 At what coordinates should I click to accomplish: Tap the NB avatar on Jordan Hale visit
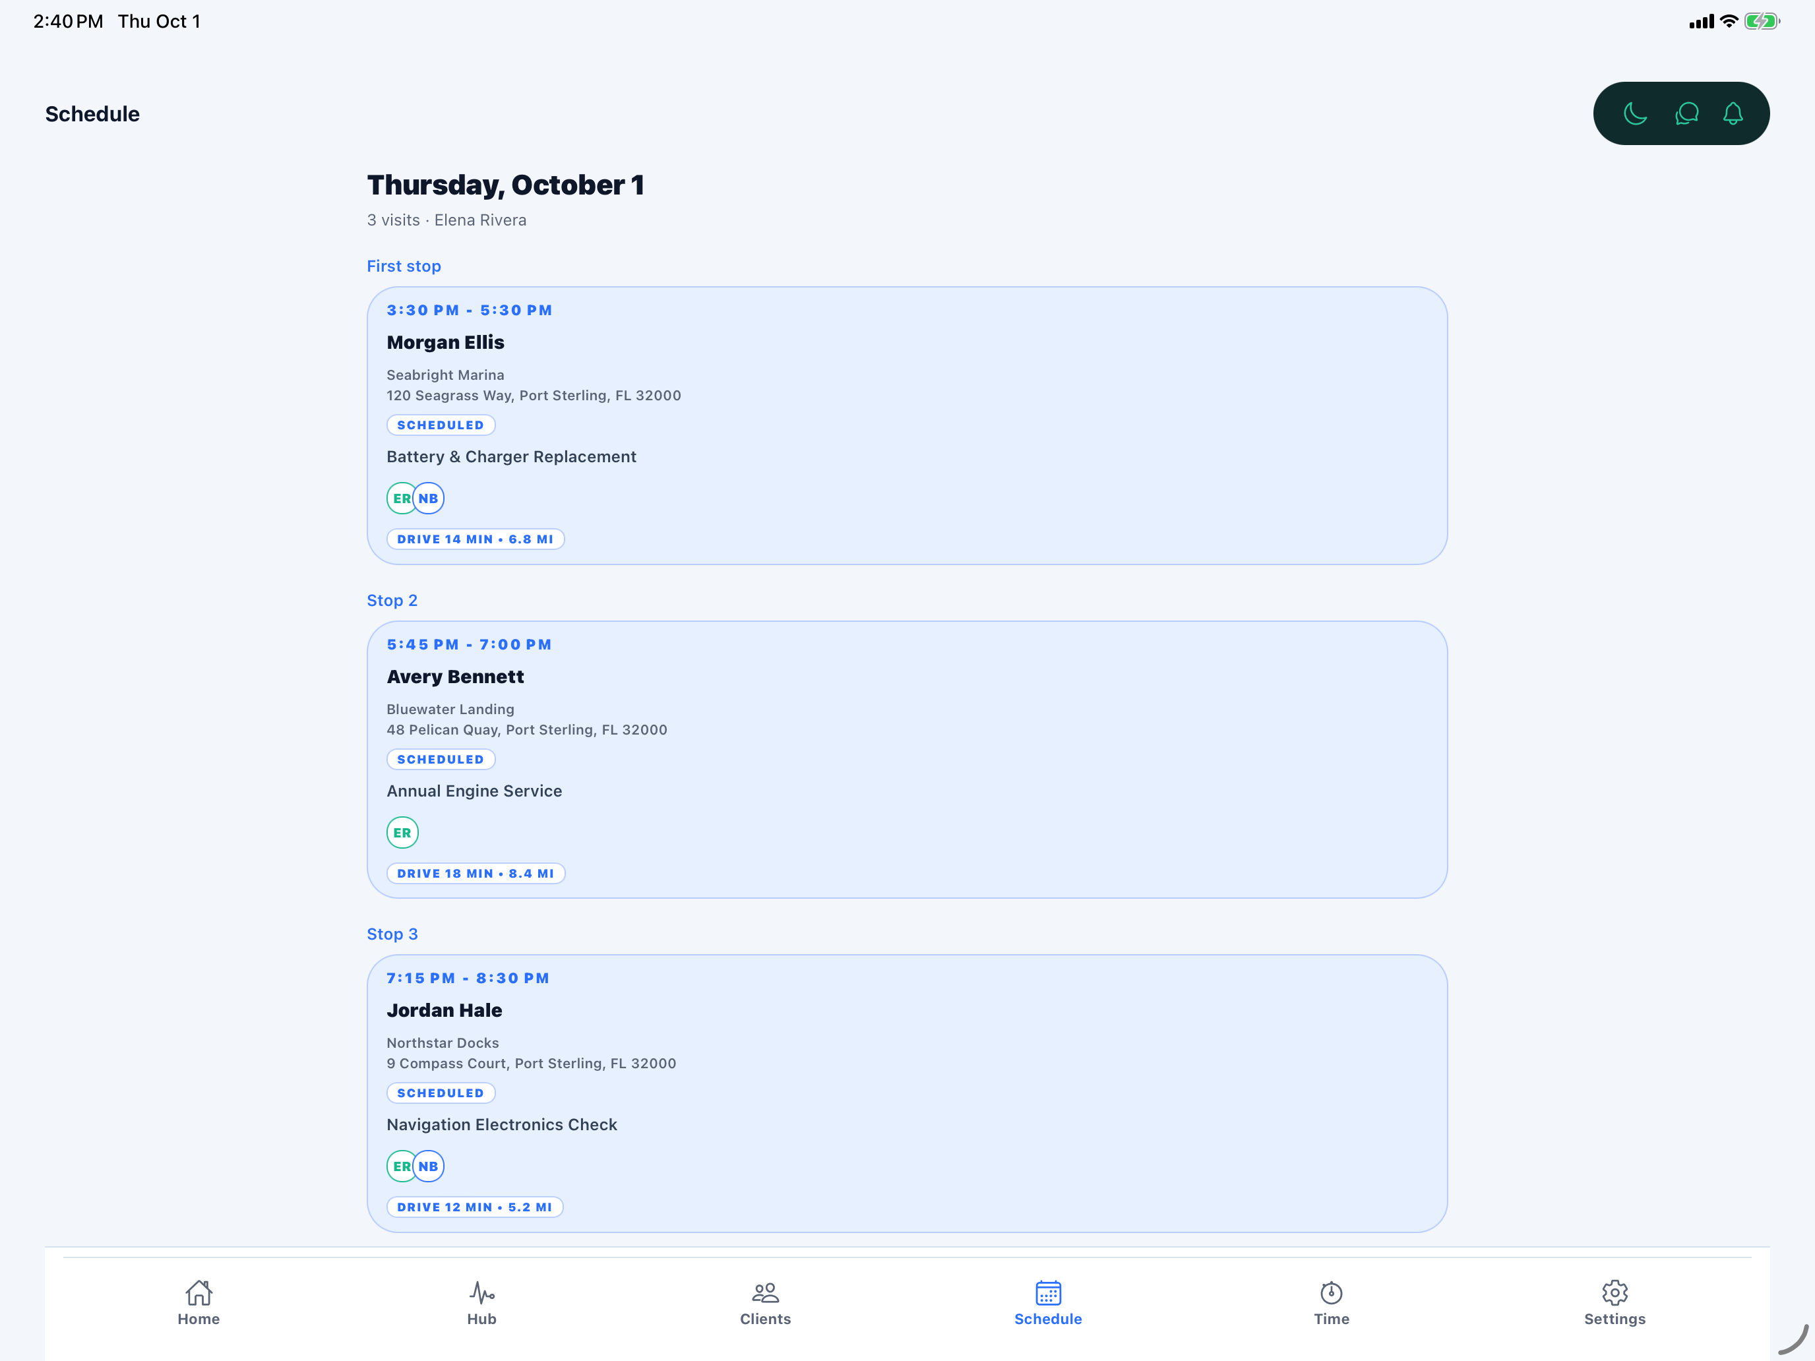point(428,1166)
